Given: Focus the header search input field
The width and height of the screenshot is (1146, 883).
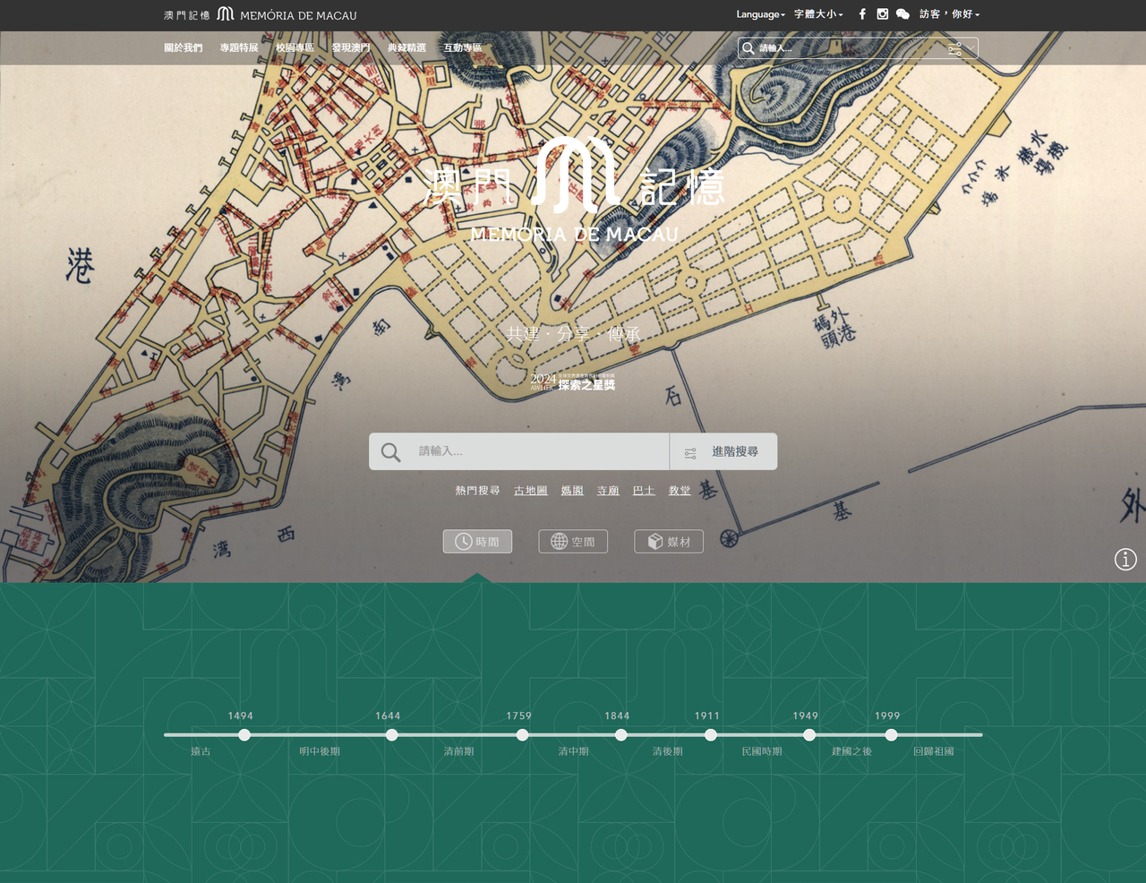Looking at the screenshot, I should (851, 48).
